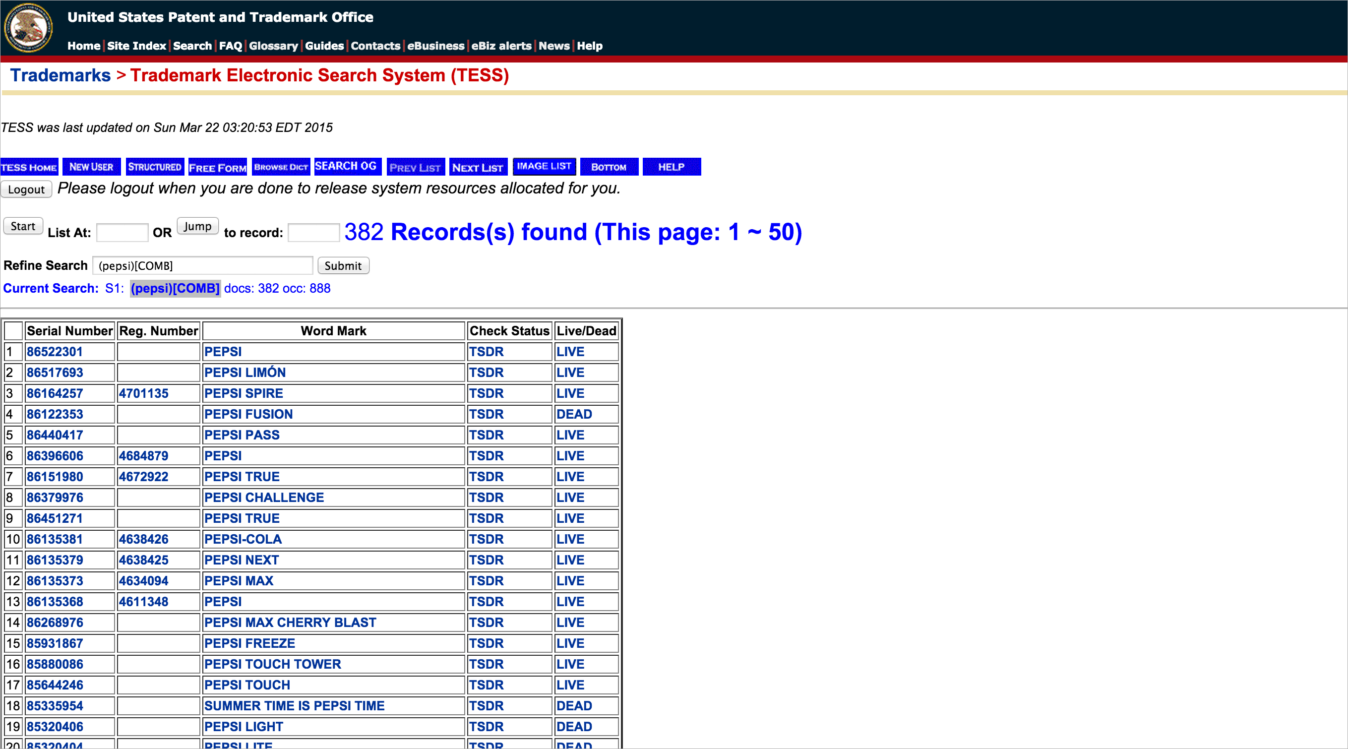Image resolution: width=1348 pixels, height=749 pixels.
Task: Click DEAD status for PEPSI FUSION
Action: click(x=574, y=415)
